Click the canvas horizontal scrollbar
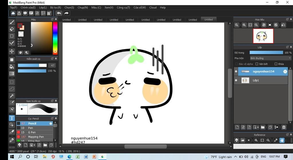The height and width of the screenshot is (160, 293). (x=146, y=146)
